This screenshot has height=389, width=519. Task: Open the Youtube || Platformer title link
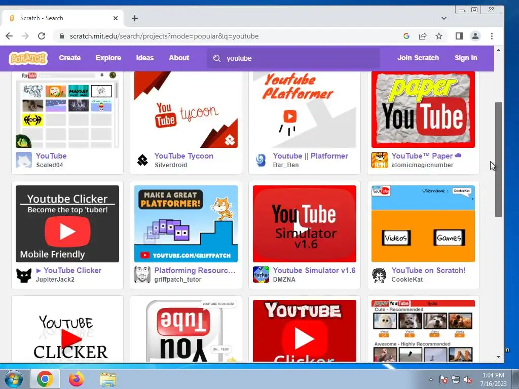click(x=311, y=156)
